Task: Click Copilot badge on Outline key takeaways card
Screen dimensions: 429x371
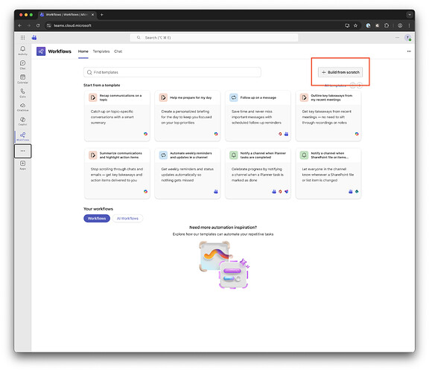Action: pos(357,134)
